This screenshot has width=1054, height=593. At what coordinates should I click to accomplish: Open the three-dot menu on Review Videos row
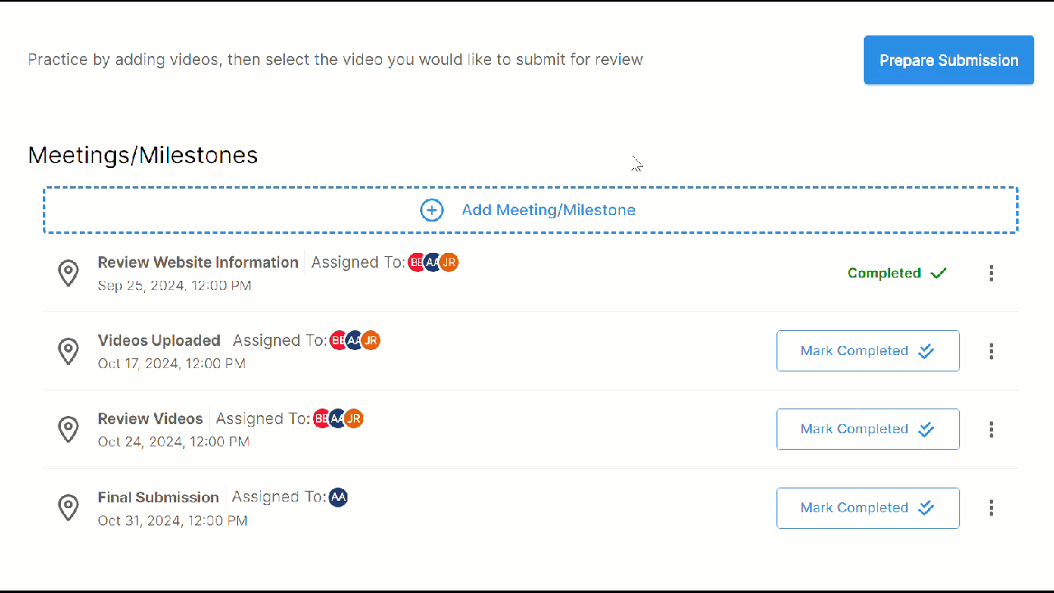pyautogui.click(x=991, y=429)
